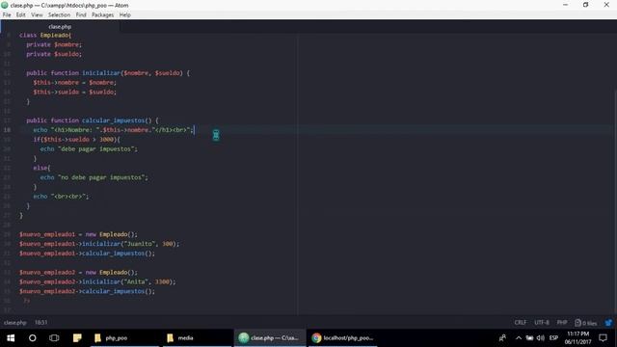Switch to Chrome localhost/php_poo window
Screen dimensions: 617x347
343,338
